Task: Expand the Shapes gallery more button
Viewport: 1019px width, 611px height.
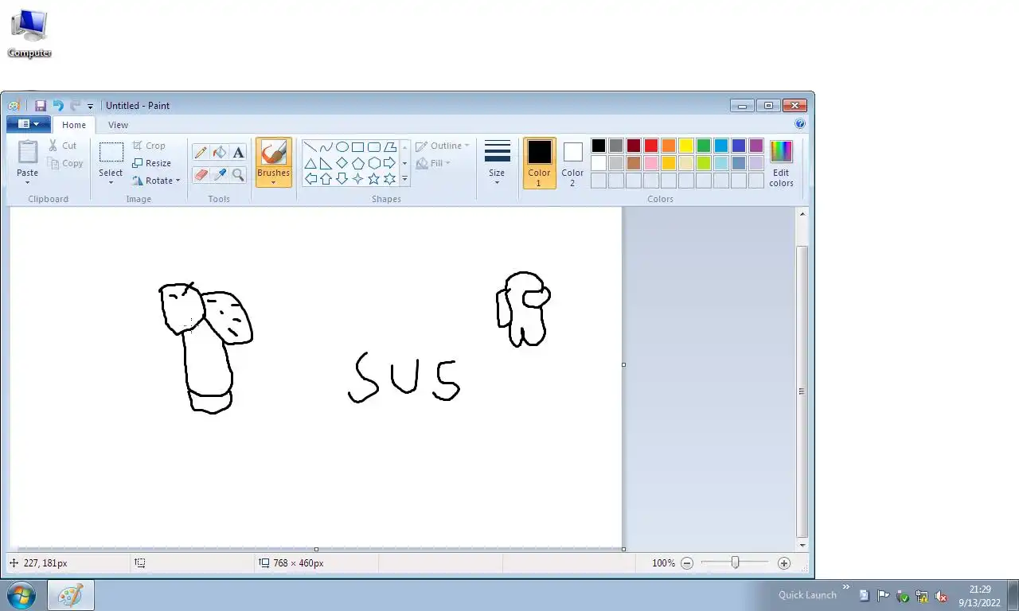Action: [x=404, y=179]
